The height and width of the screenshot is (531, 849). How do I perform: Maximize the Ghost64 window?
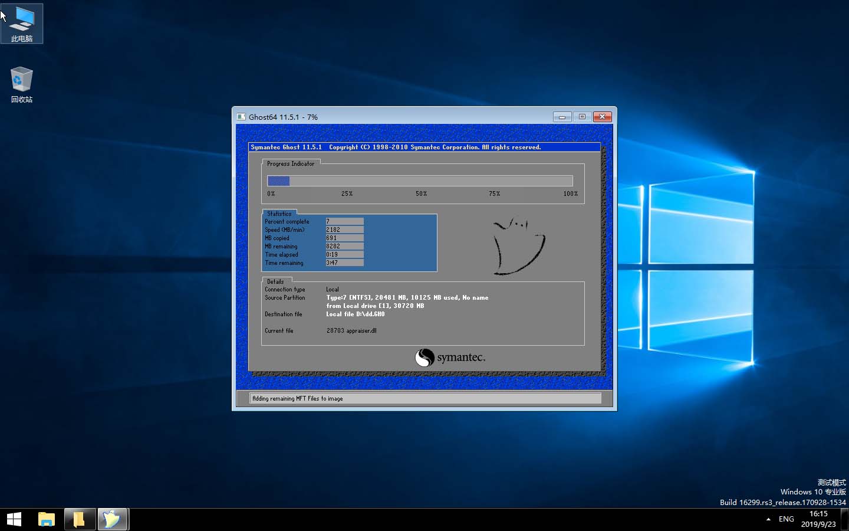[582, 117]
